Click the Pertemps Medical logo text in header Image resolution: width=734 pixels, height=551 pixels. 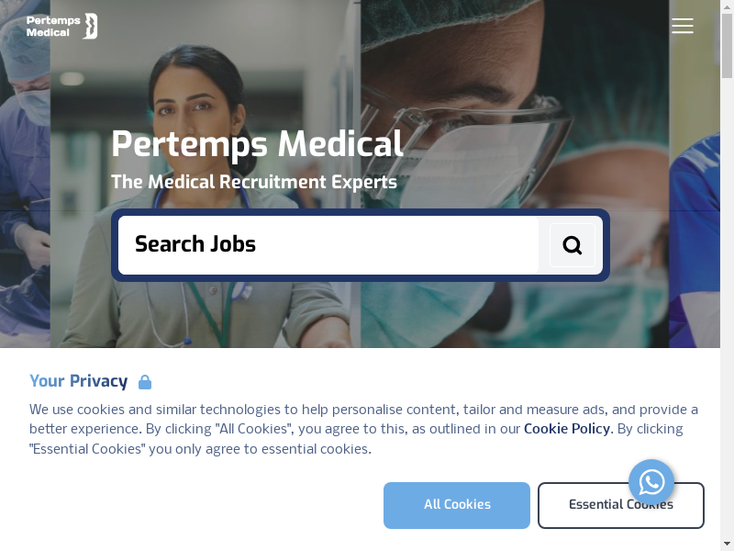[49, 26]
